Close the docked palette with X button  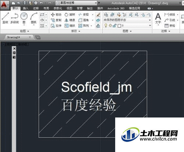pyautogui.click(x=14, y=48)
